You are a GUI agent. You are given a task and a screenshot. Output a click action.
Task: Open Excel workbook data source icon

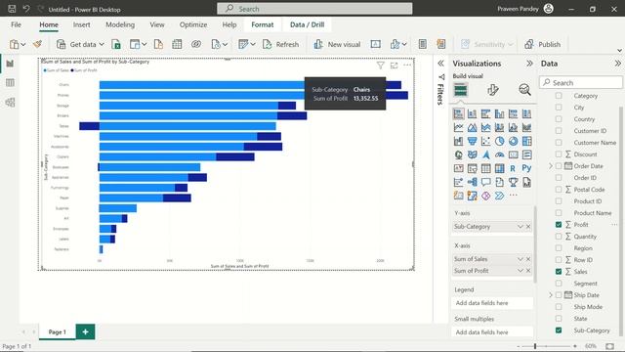point(116,44)
